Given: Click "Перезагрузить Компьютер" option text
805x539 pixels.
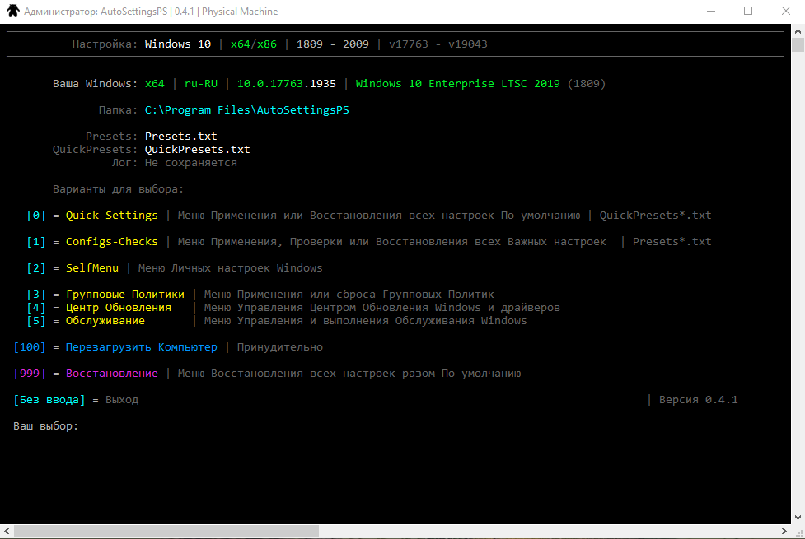Looking at the screenshot, I should click(141, 347).
